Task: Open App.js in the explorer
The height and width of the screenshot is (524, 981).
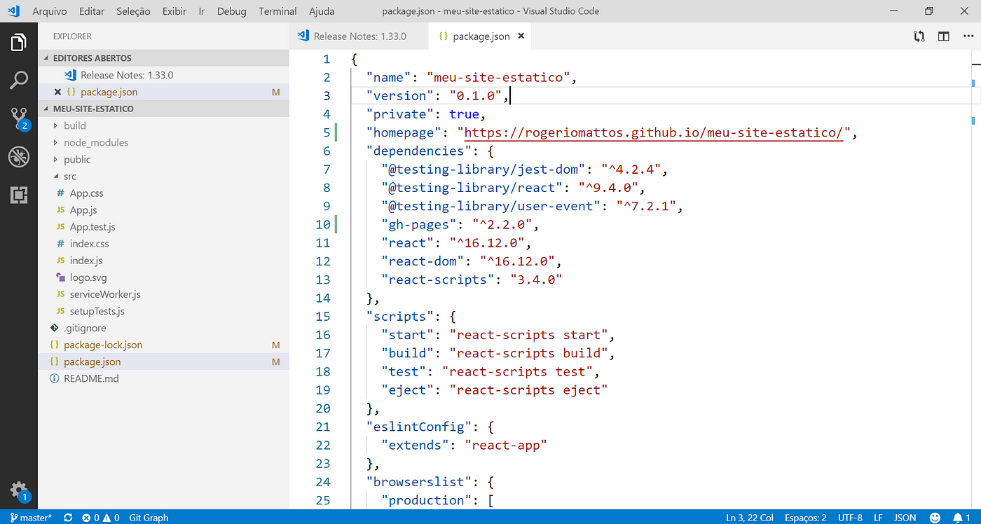Action: tap(163, 210)
